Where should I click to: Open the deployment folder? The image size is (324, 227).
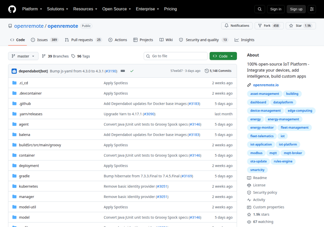click(x=29, y=166)
